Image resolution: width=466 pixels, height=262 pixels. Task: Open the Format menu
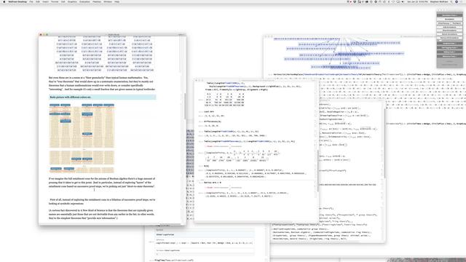[x=55, y=1]
